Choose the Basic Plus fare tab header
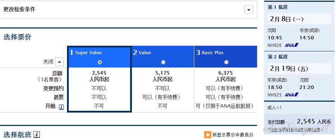 pos(226,57)
